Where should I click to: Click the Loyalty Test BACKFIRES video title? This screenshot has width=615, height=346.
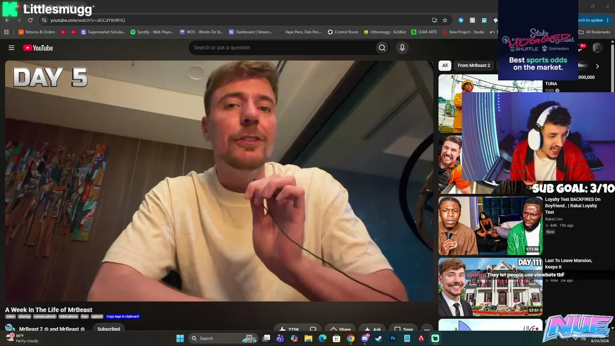tap(573, 206)
